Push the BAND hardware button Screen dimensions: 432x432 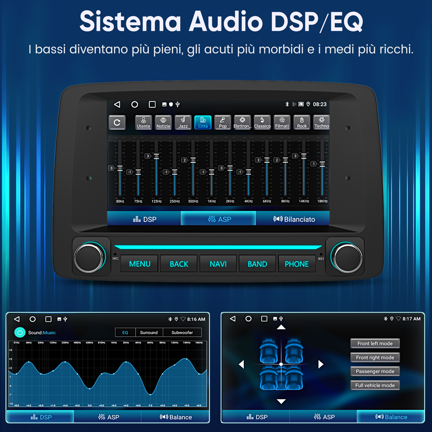(257, 264)
